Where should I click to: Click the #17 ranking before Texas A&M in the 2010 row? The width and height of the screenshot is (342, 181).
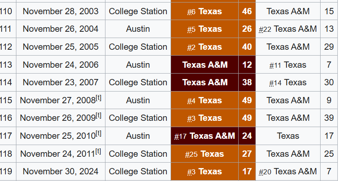tap(180, 136)
